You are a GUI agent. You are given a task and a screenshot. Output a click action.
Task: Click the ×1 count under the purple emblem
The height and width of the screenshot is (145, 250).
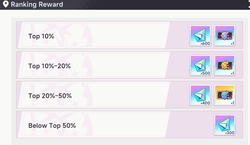pyautogui.click(x=232, y=43)
